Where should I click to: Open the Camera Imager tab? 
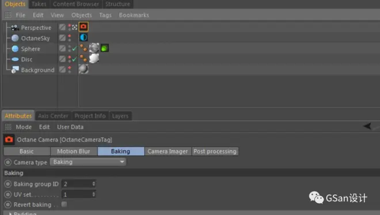[168, 151]
